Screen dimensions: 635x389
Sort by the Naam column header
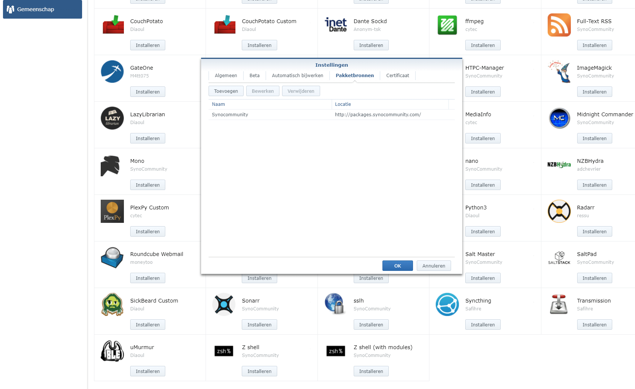[x=270, y=104]
